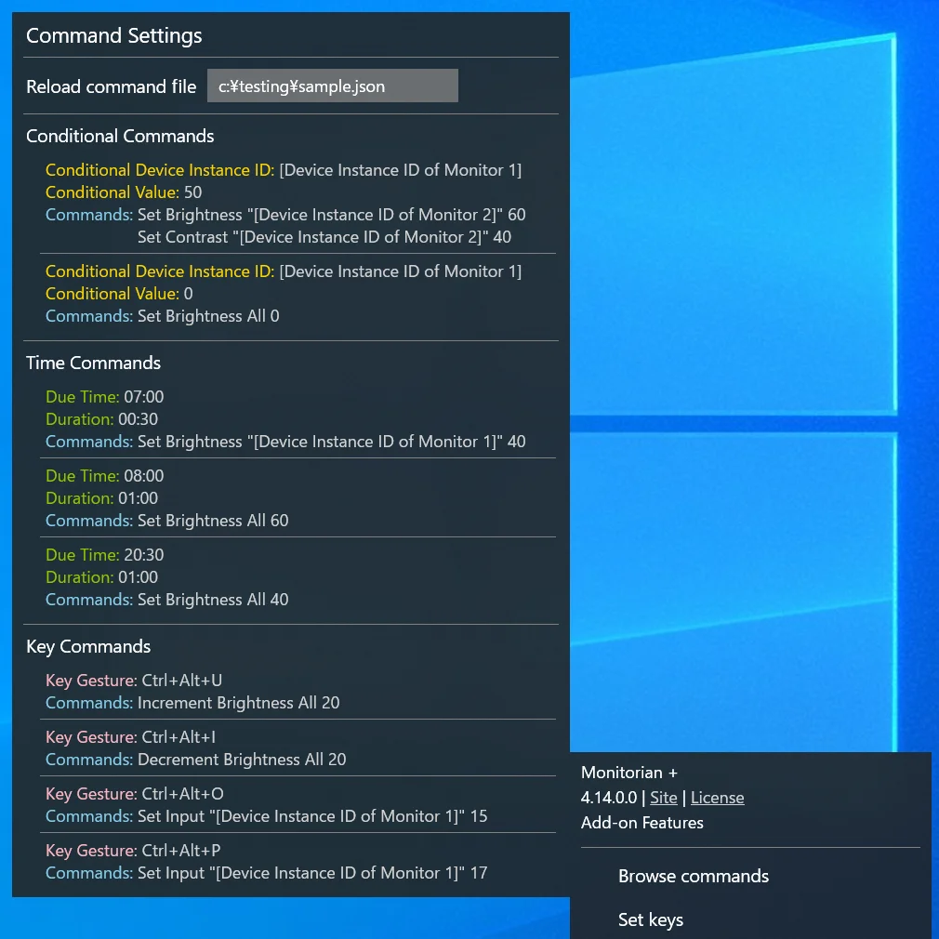Click the Set Brightness All 60 command
The image size is (939, 939).
tap(213, 521)
